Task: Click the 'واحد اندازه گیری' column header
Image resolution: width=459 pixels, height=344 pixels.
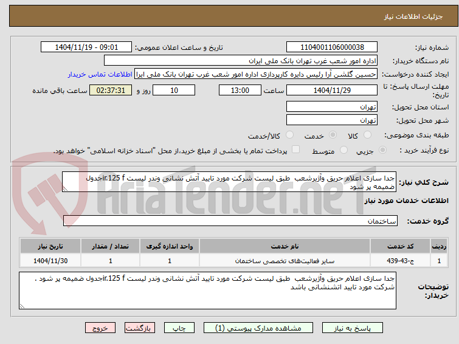Action: point(170,246)
